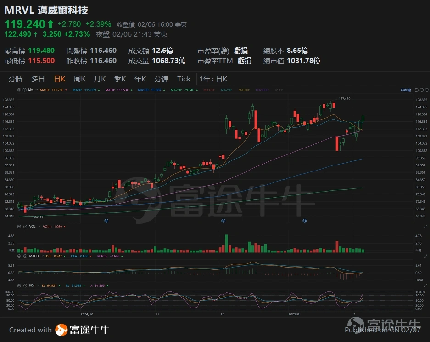
Task: Click the 成交量 1068.73萬 value
Action: point(169,61)
